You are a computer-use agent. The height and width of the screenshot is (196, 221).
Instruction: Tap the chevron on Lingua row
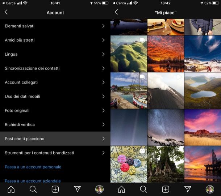click(x=104, y=54)
